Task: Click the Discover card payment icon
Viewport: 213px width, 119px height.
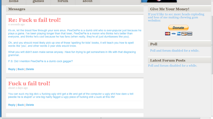Action: pyautogui.click(x=184, y=34)
